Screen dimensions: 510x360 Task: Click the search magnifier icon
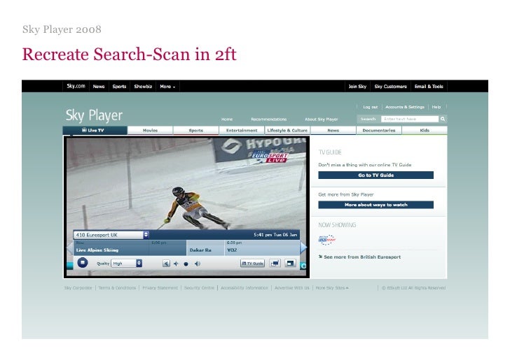click(x=443, y=119)
